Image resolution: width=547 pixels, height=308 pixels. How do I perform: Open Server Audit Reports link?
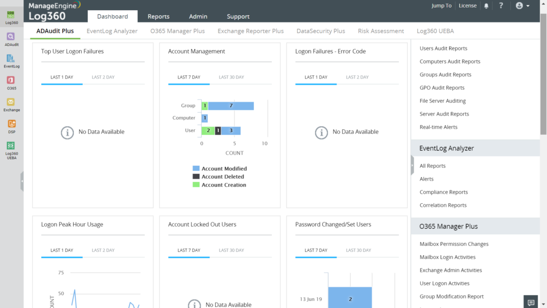[x=444, y=114]
